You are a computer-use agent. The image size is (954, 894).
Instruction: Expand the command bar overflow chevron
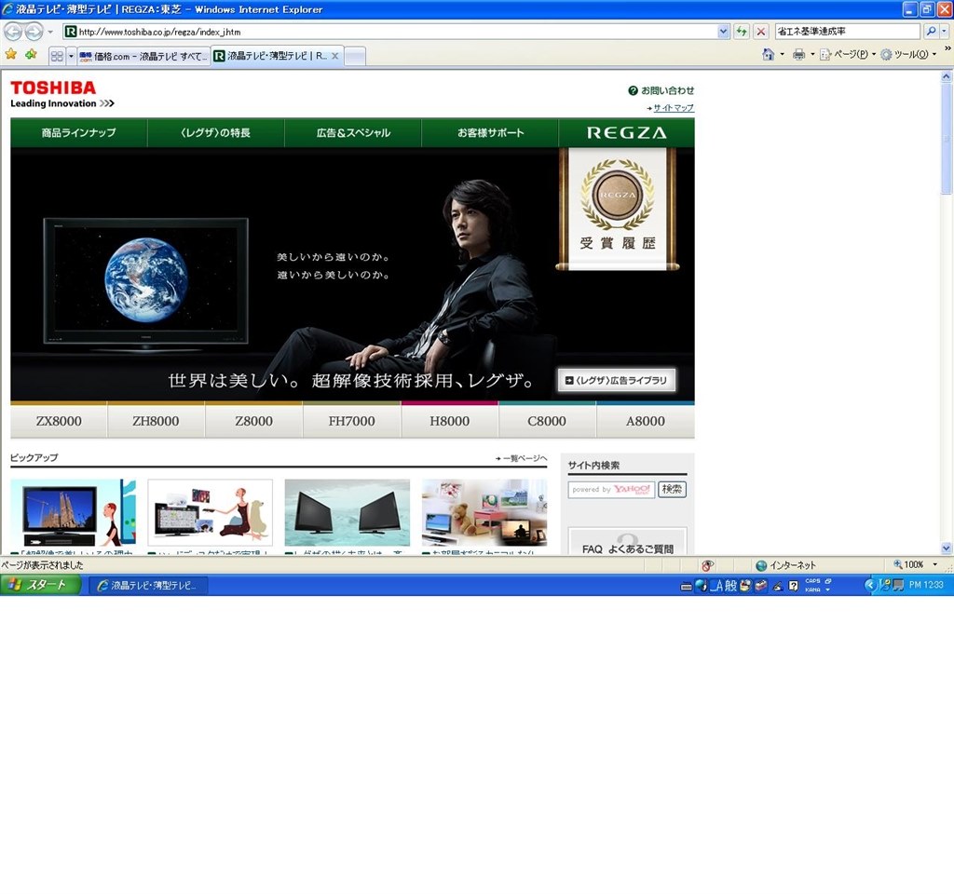[947, 48]
